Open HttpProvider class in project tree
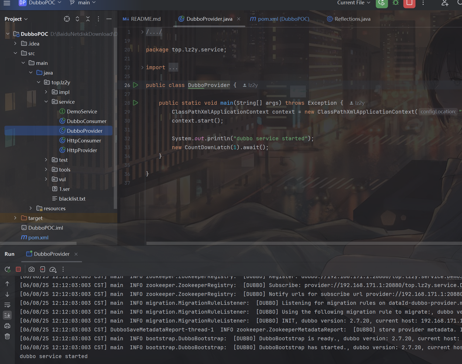 coord(82,150)
